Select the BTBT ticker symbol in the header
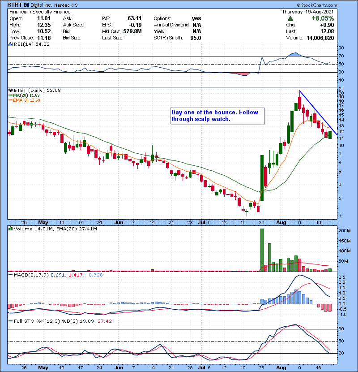 point(15,5)
